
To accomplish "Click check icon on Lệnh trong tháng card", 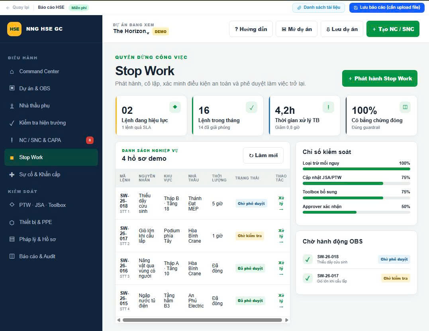I will 252,107.
